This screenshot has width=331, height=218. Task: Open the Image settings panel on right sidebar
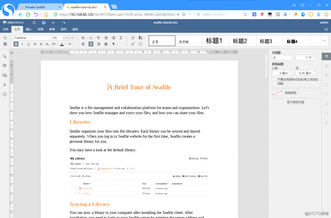point(327,75)
